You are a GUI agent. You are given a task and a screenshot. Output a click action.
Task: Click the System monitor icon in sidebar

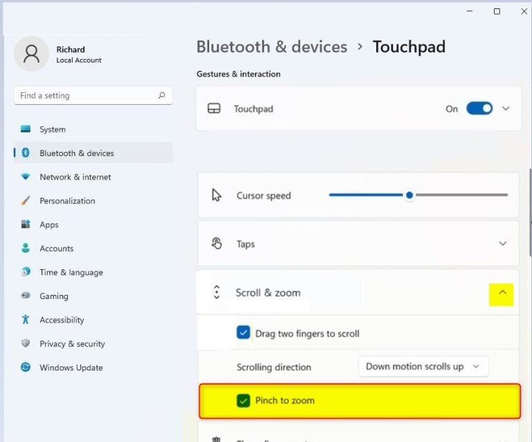pyautogui.click(x=26, y=129)
